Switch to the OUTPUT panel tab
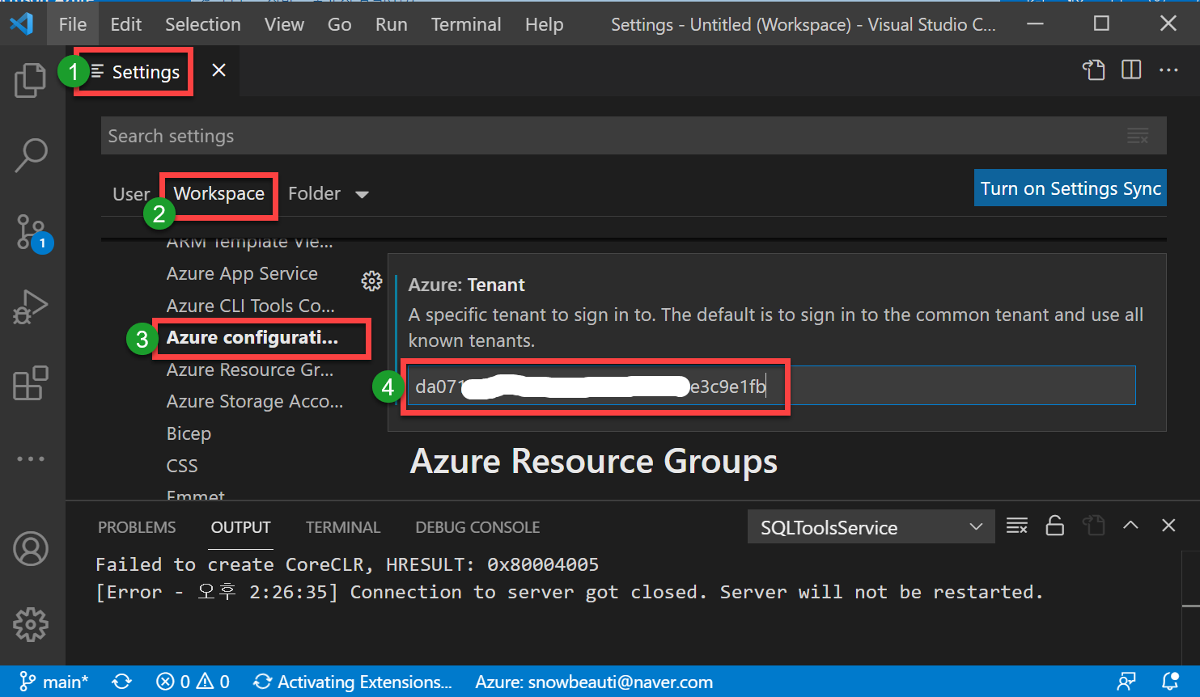The width and height of the screenshot is (1200, 697). 240,527
